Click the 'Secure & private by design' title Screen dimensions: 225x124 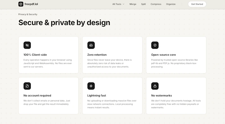[64, 22]
